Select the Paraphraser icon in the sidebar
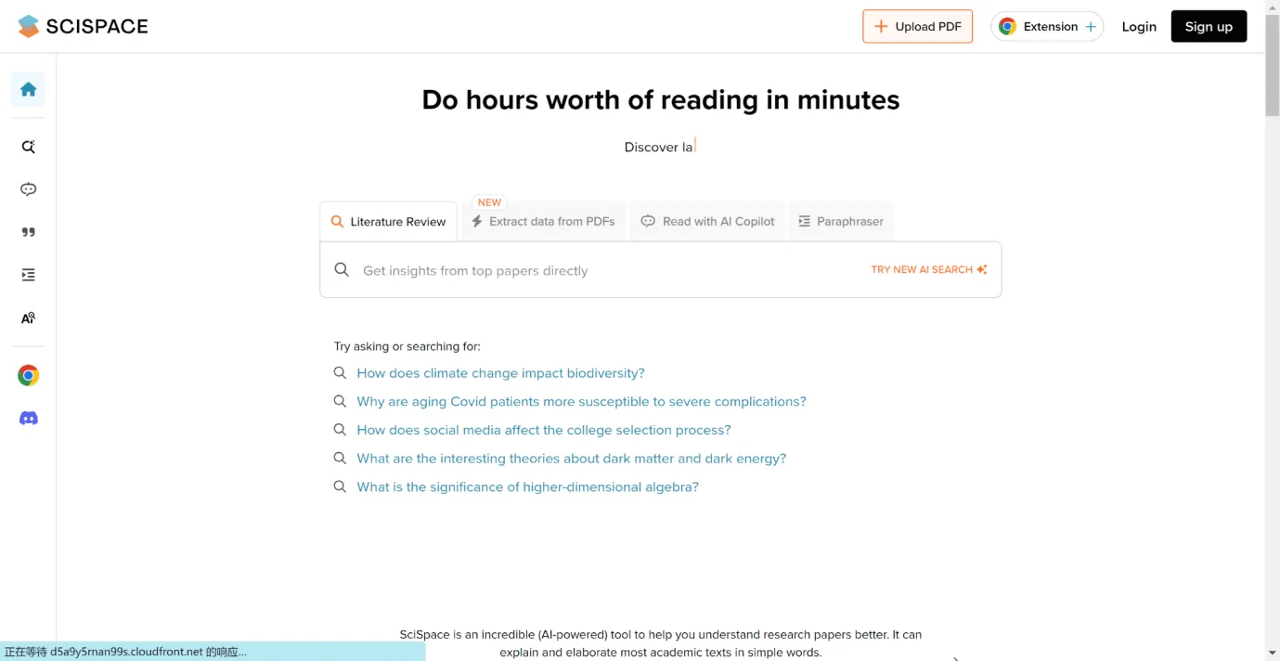1280x661 pixels. coord(28,275)
